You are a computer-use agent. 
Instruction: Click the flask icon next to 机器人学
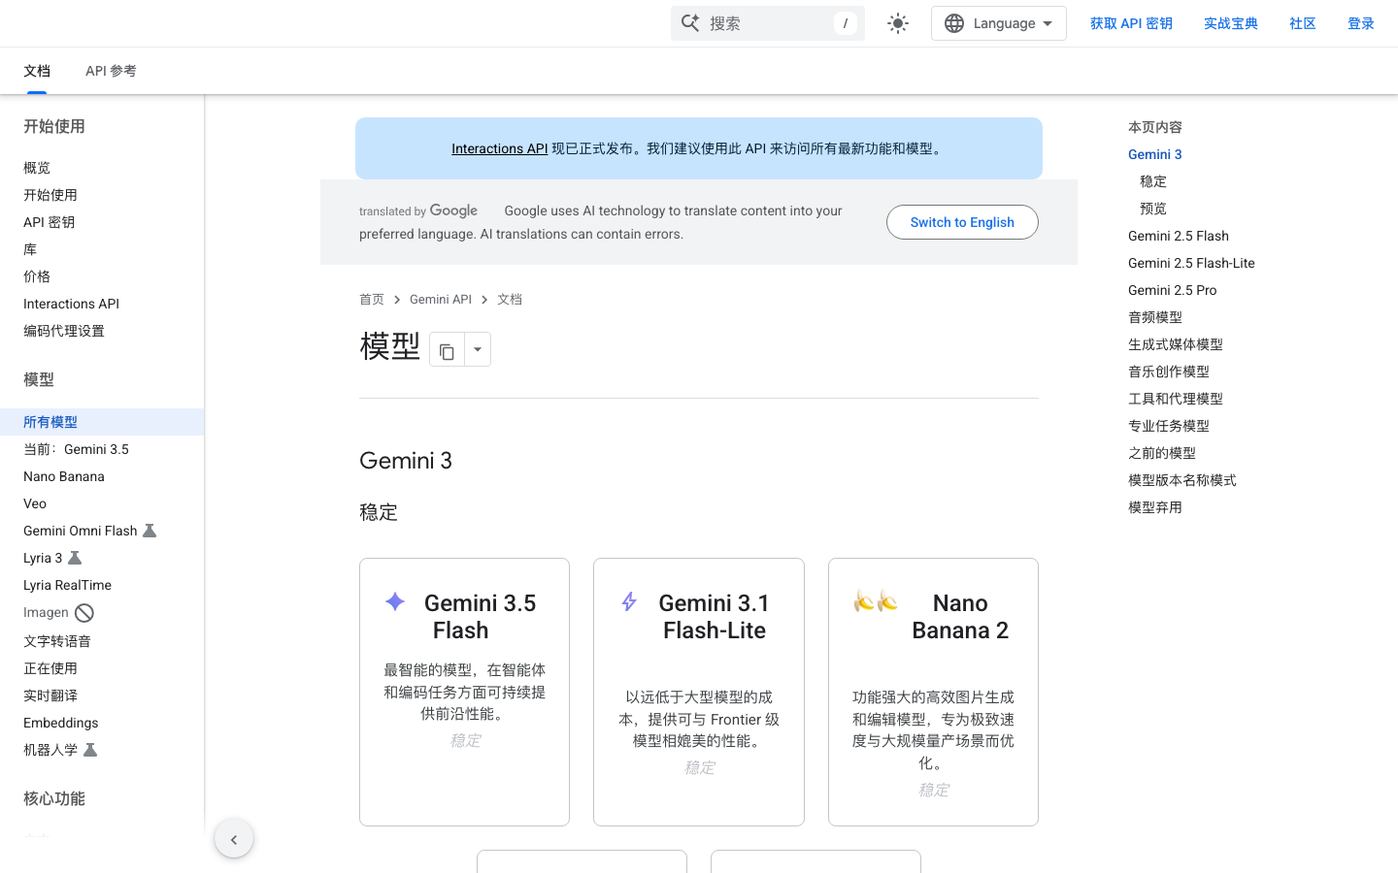pos(90,750)
